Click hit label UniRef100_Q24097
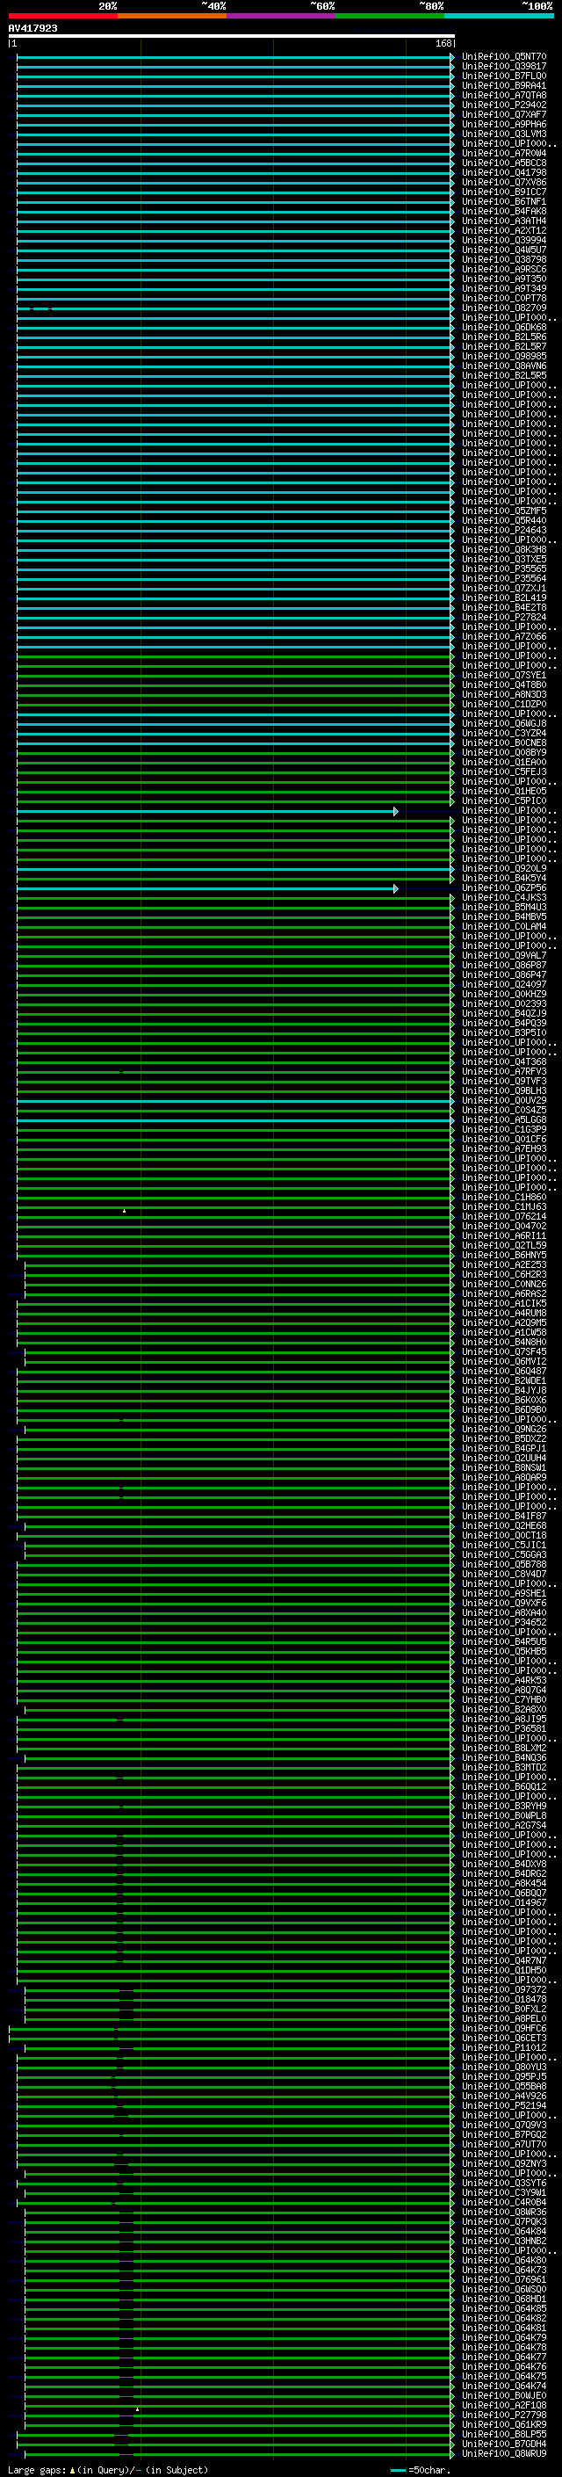This screenshot has height=2477, width=562. click(504, 984)
